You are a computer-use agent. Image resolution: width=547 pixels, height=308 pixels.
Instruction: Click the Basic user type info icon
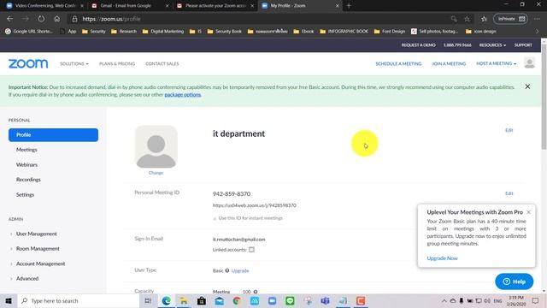point(227,270)
